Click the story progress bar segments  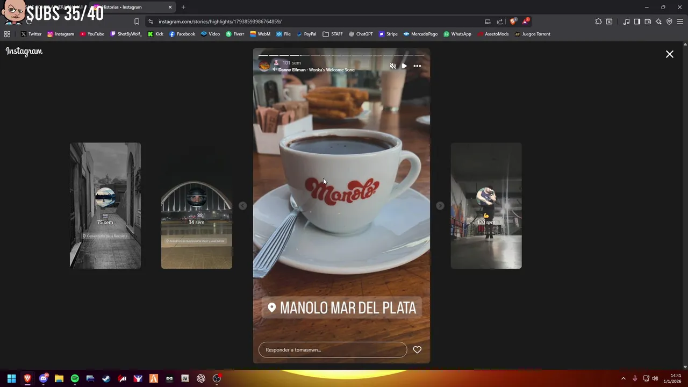341,55
